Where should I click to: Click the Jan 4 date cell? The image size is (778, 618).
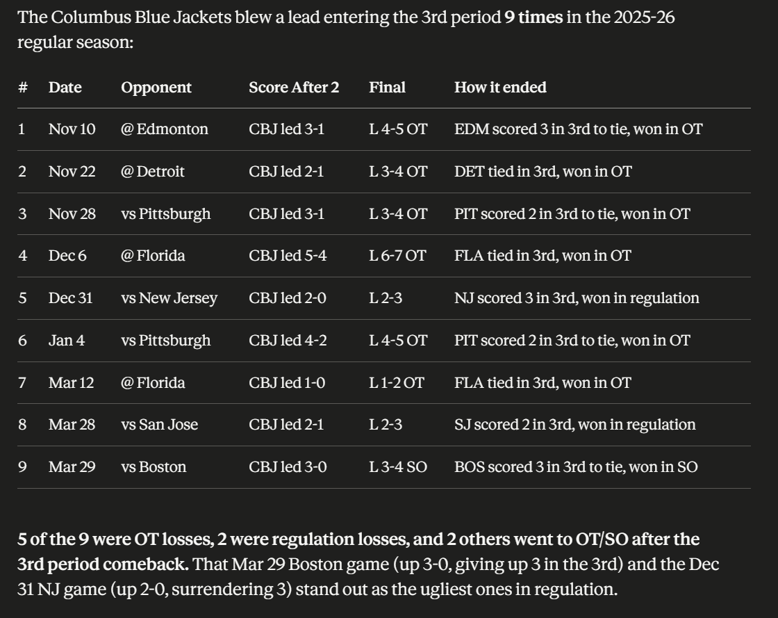coord(67,341)
